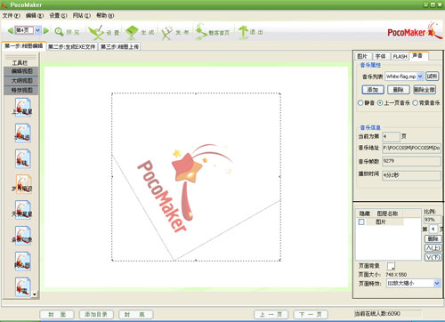Switch to the FLASH tab

pyautogui.click(x=400, y=56)
